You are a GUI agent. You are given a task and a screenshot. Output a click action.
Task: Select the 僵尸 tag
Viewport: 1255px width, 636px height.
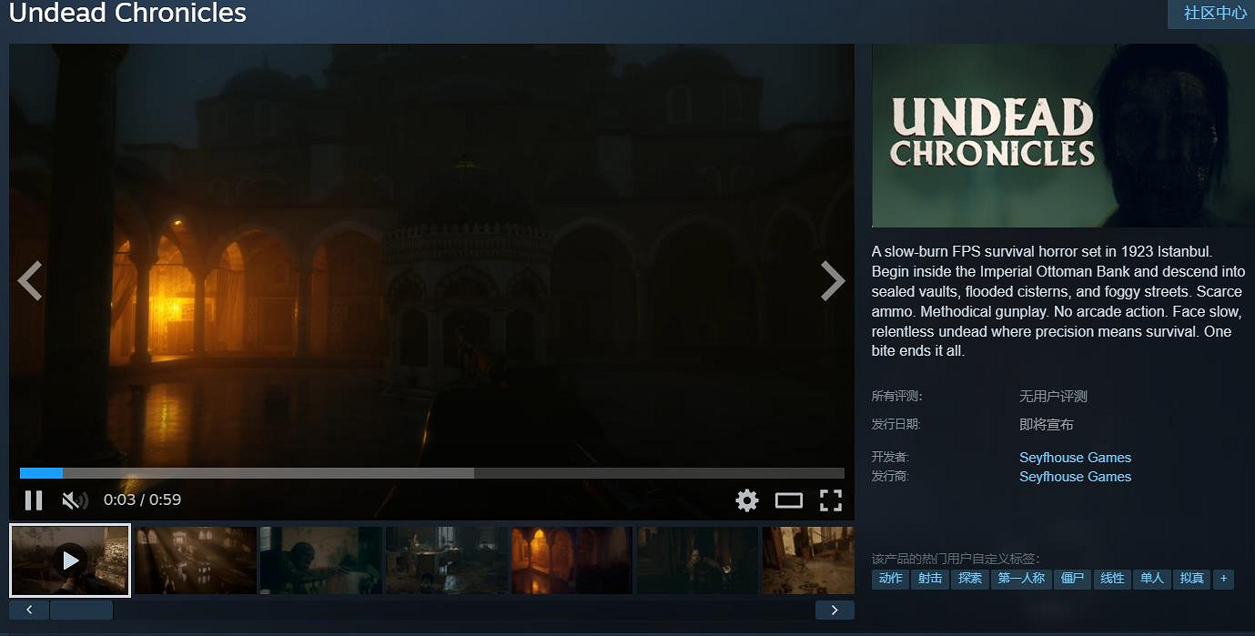pos(1072,579)
